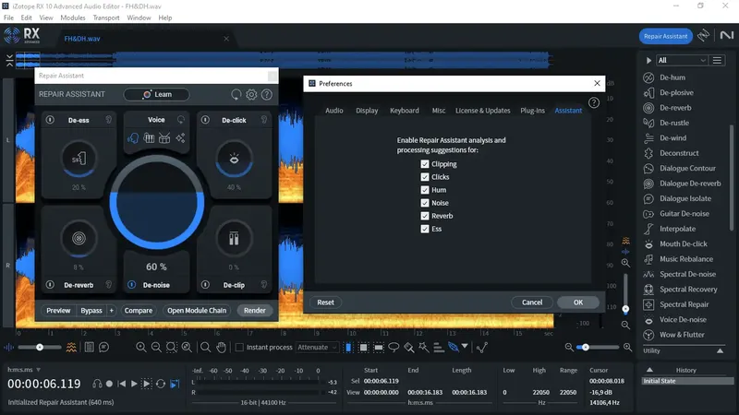Open the Deconstruct module
The height and width of the screenshot is (415, 739).
(x=679, y=153)
